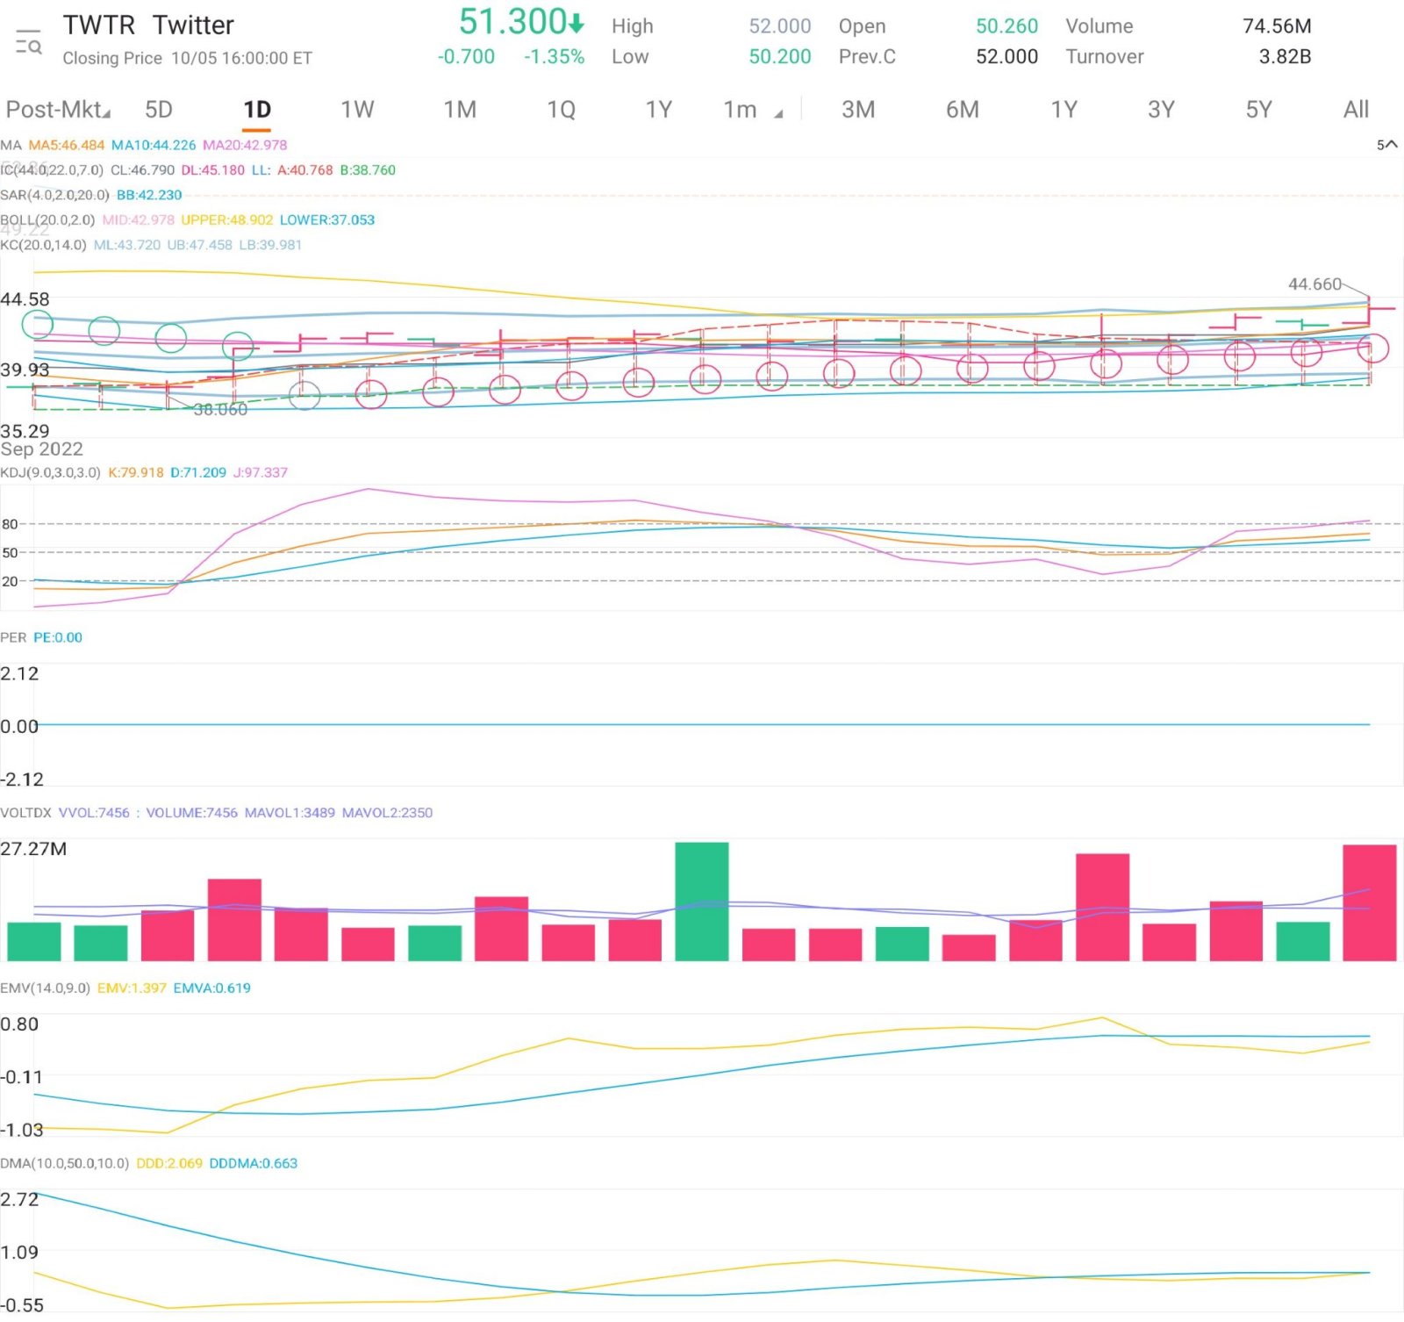Open the MA20:42.978 indicator label
The width and height of the screenshot is (1404, 1322).
click(x=245, y=145)
